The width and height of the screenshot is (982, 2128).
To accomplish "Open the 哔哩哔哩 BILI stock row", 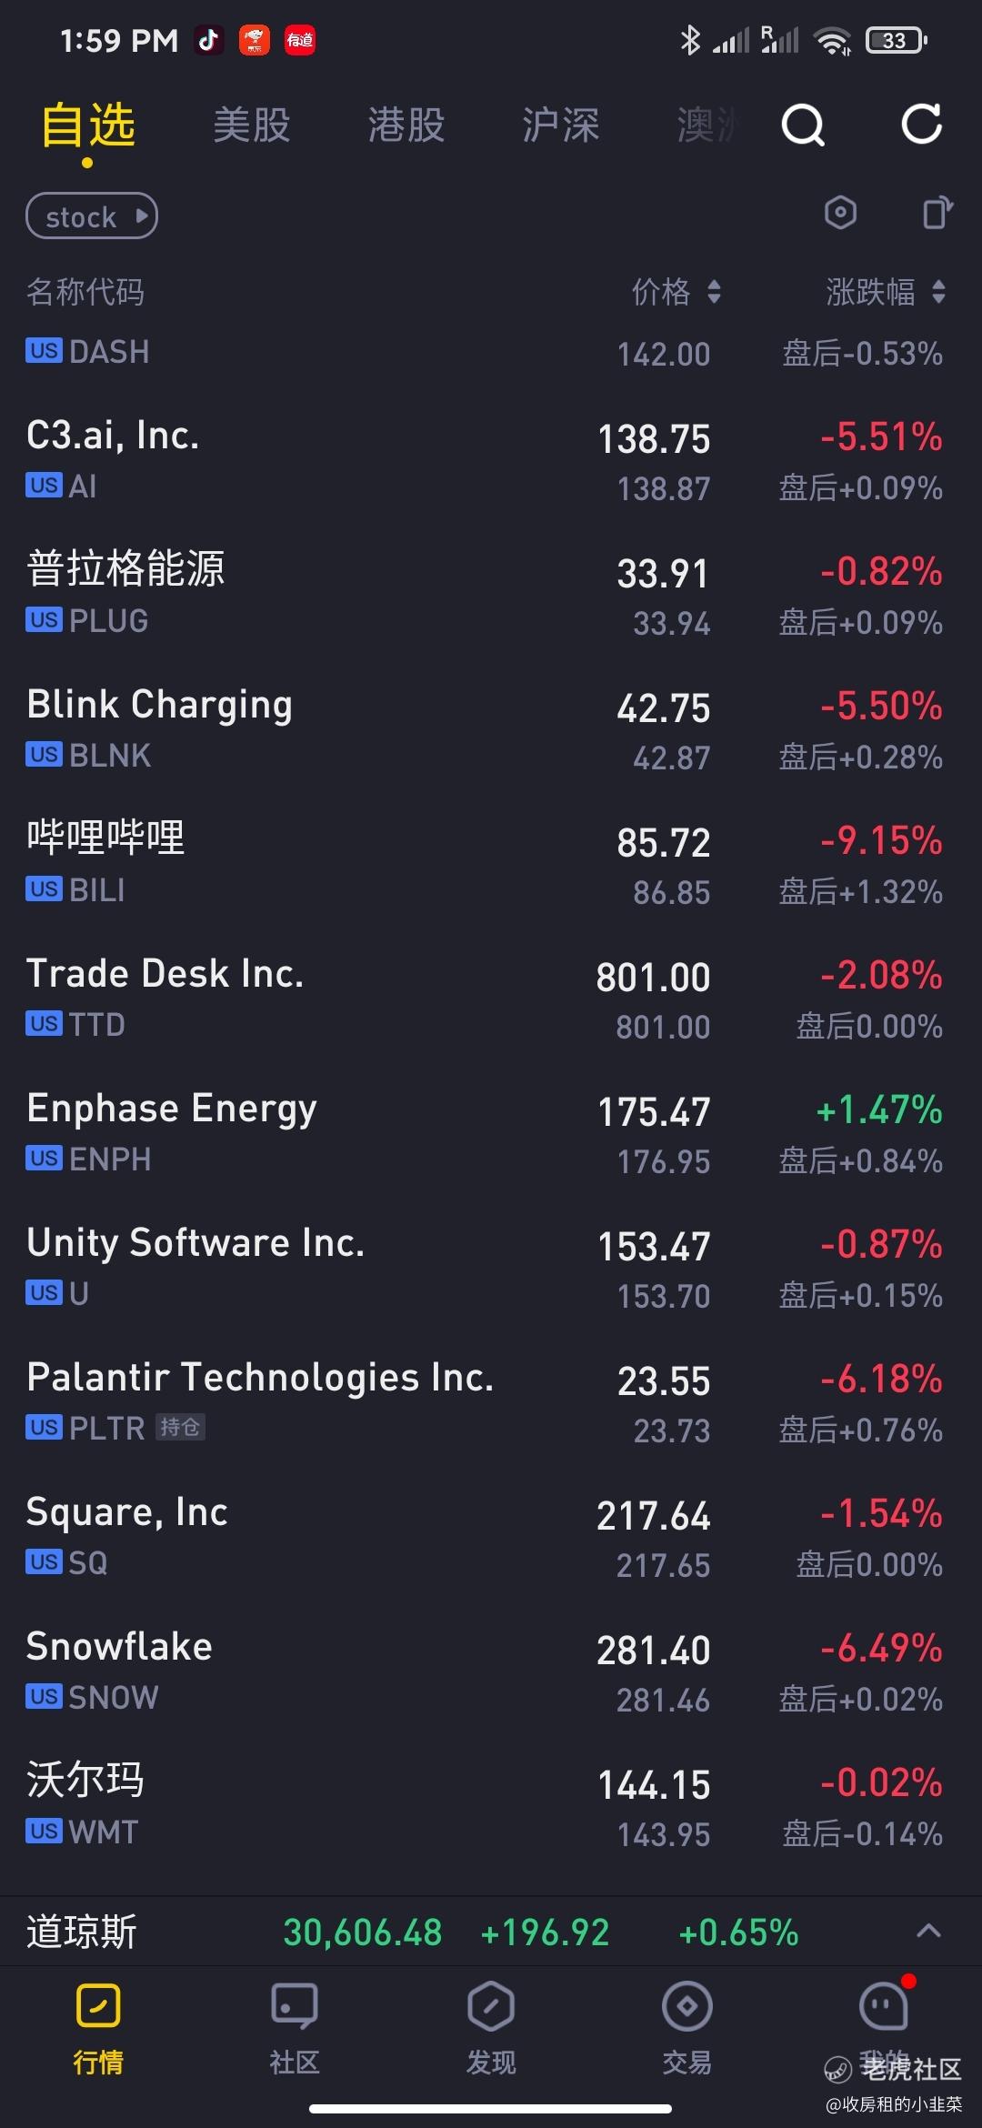I will point(491,863).
